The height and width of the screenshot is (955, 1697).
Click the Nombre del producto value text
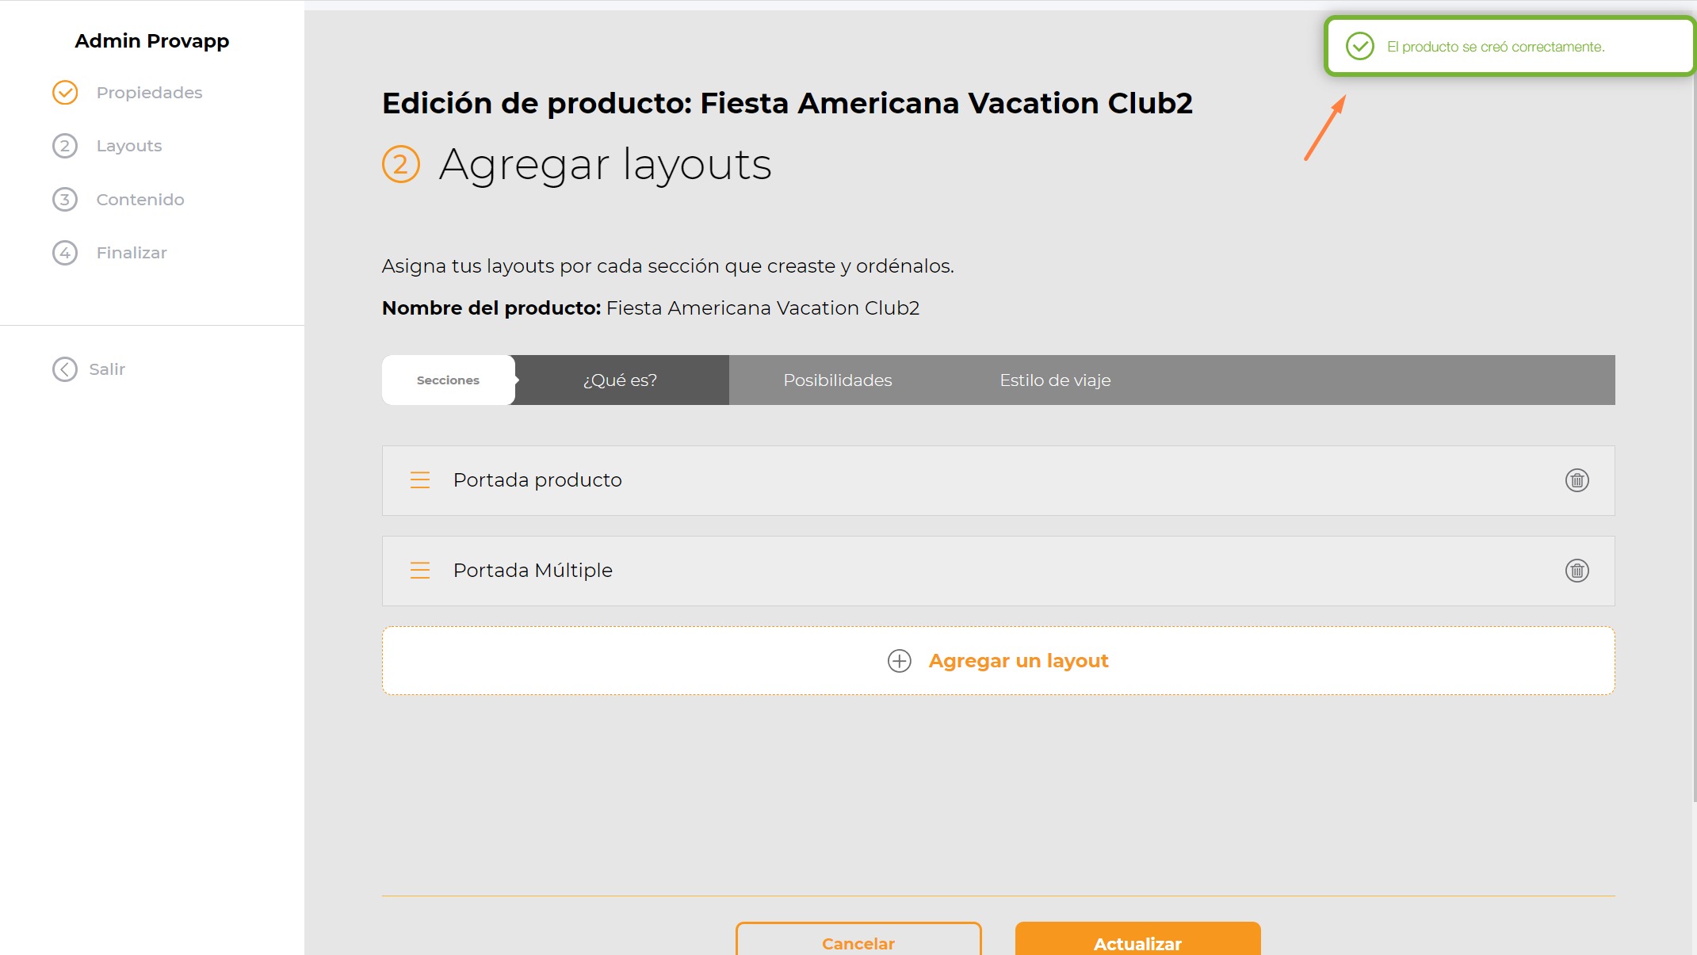pos(763,308)
